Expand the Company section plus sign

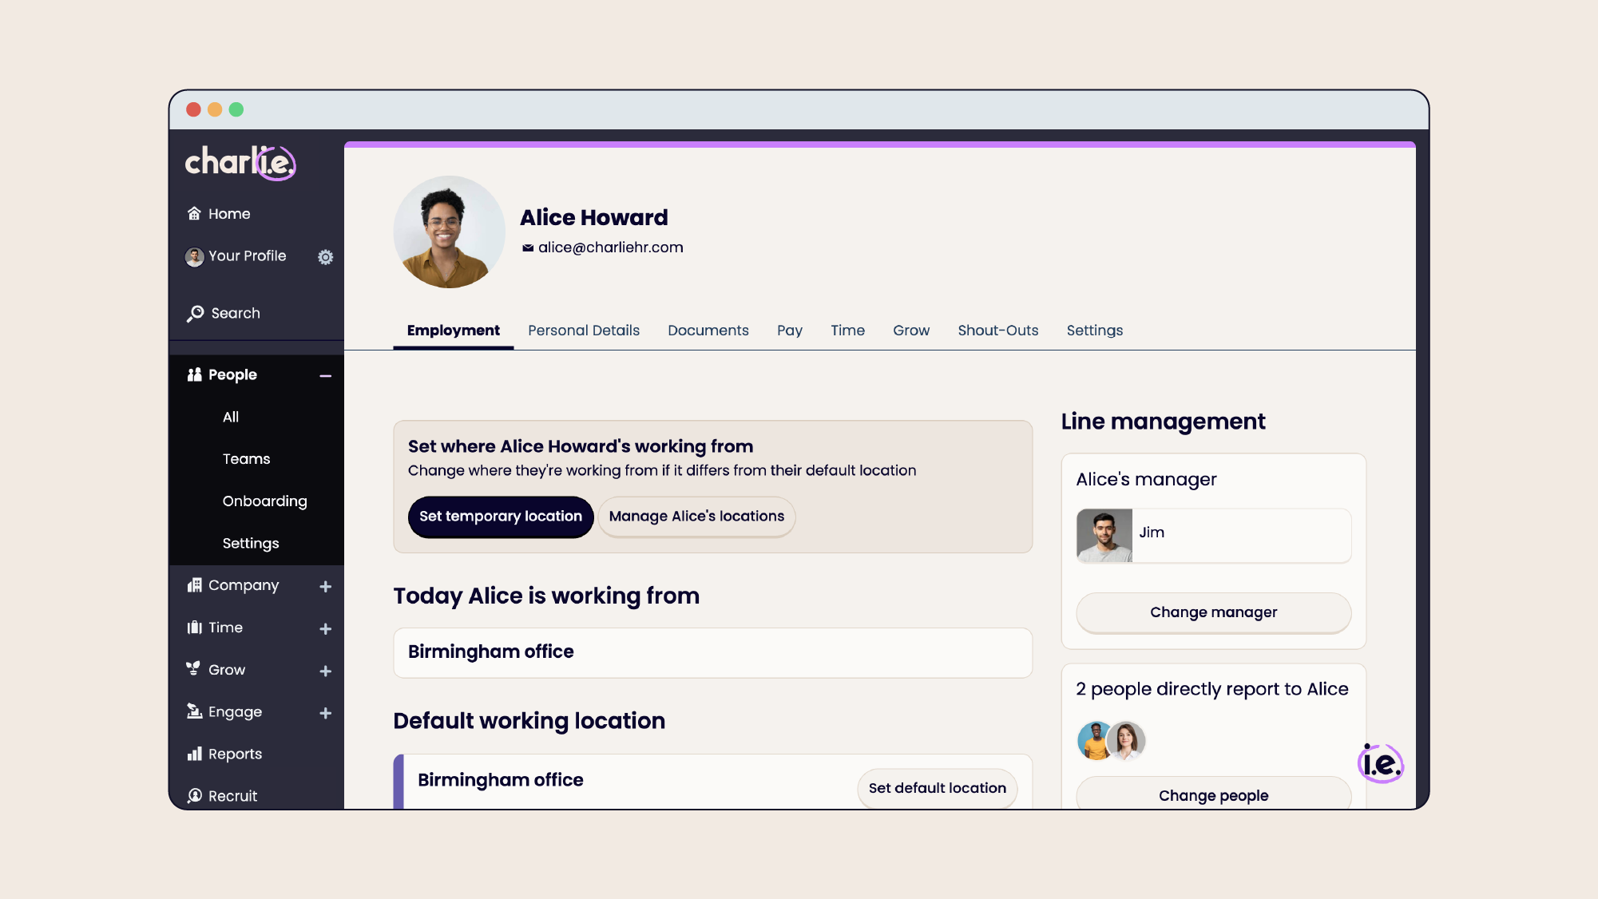[326, 587]
